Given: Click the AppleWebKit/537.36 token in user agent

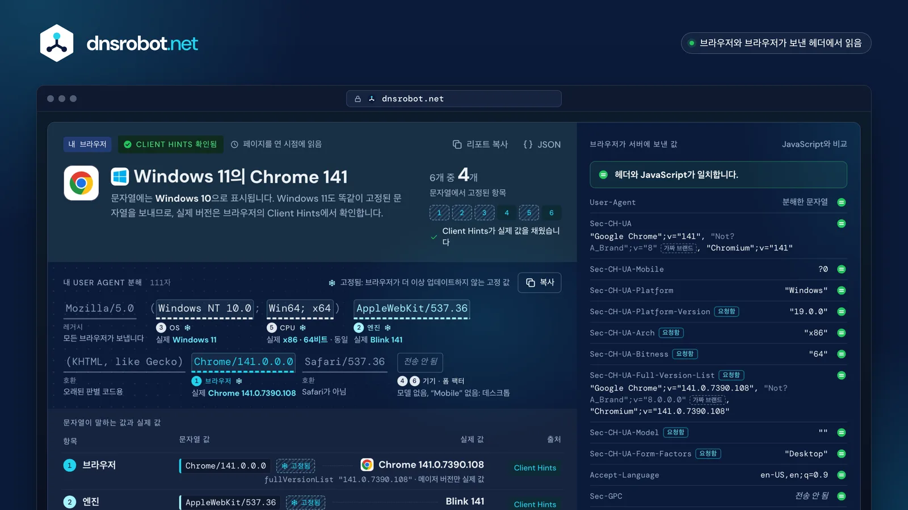Looking at the screenshot, I should click(412, 309).
